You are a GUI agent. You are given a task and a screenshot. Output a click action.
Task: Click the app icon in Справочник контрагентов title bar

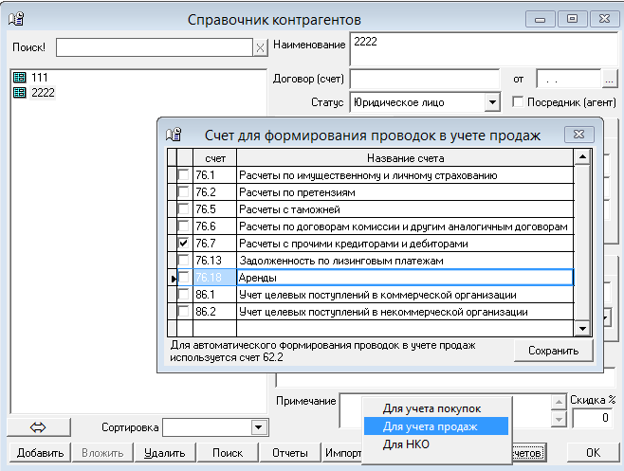[x=16, y=19]
